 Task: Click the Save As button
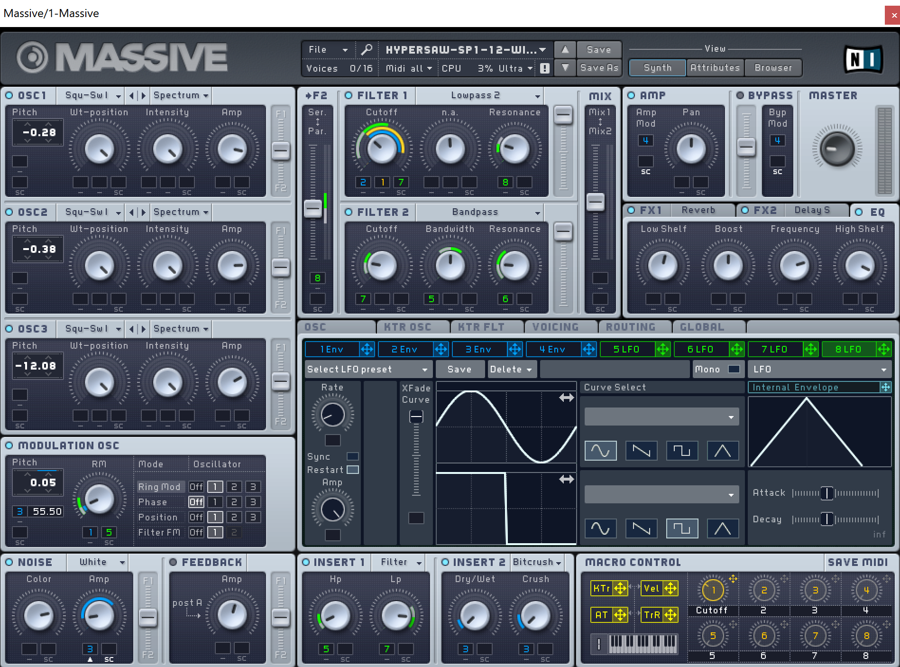click(599, 68)
